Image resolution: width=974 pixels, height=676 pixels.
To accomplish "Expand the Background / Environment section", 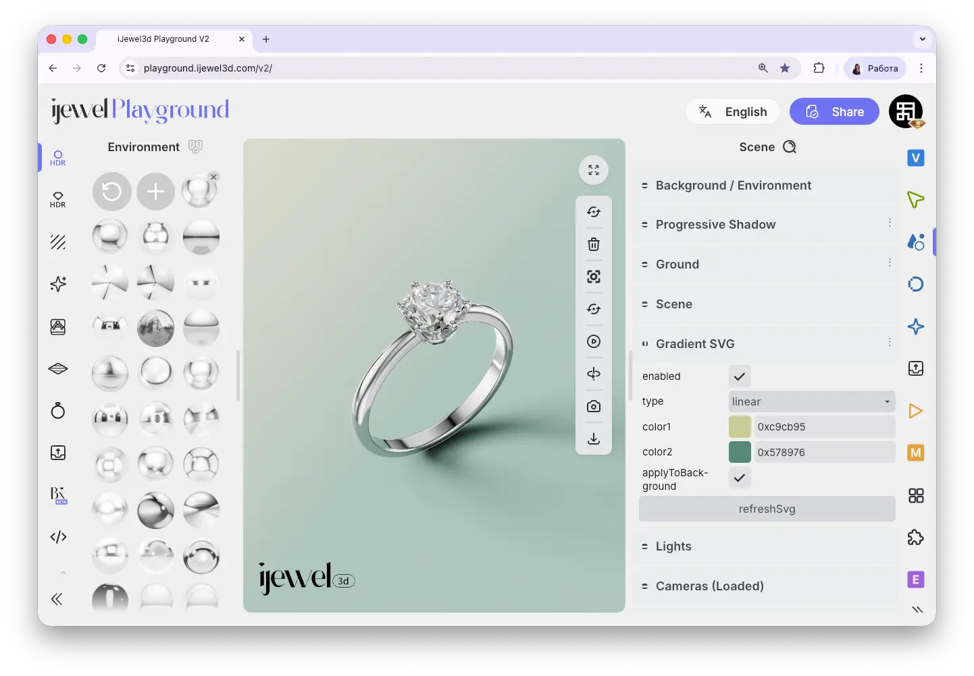I will point(766,186).
